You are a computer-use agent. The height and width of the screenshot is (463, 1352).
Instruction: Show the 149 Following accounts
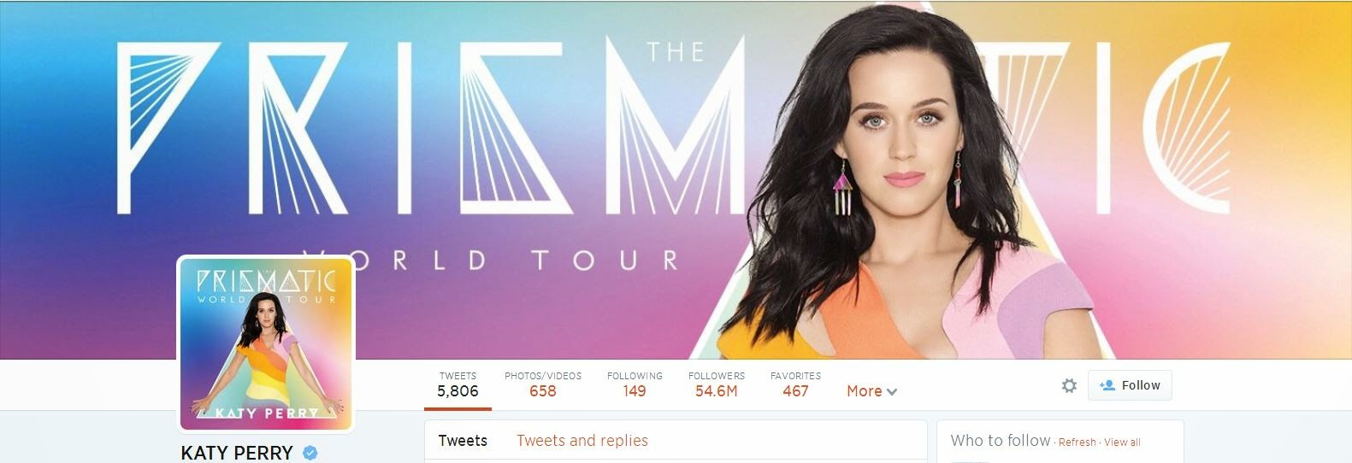[635, 385]
